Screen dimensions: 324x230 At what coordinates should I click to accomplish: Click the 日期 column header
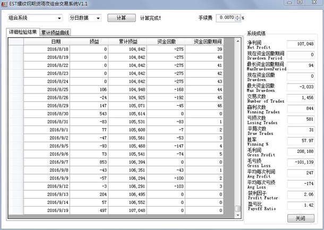[47, 41]
